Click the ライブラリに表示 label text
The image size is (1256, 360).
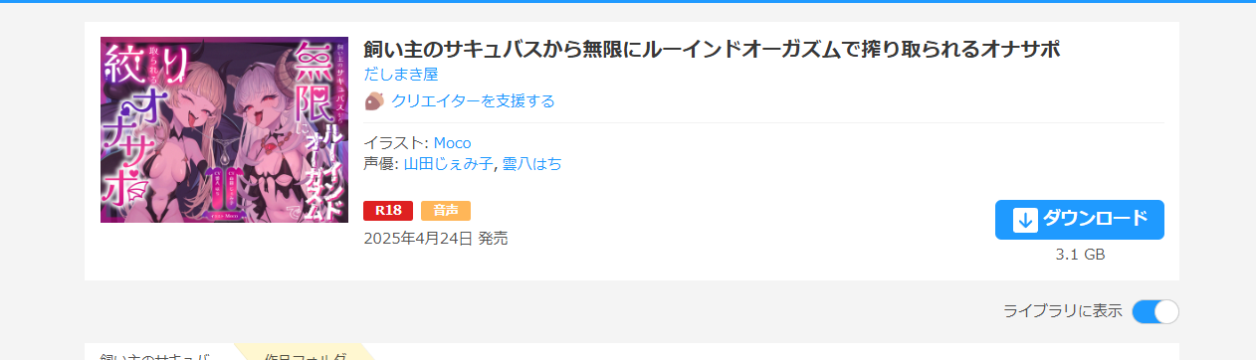coord(1063,311)
